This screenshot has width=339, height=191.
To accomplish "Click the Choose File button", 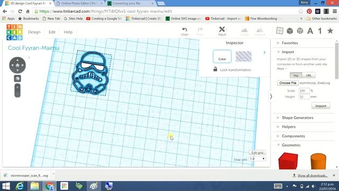I will pyautogui.click(x=288, y=83).
